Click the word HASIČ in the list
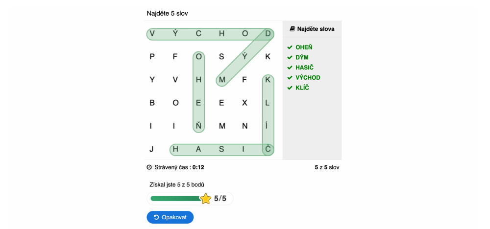The image size is (490, 229). [305, 68]
